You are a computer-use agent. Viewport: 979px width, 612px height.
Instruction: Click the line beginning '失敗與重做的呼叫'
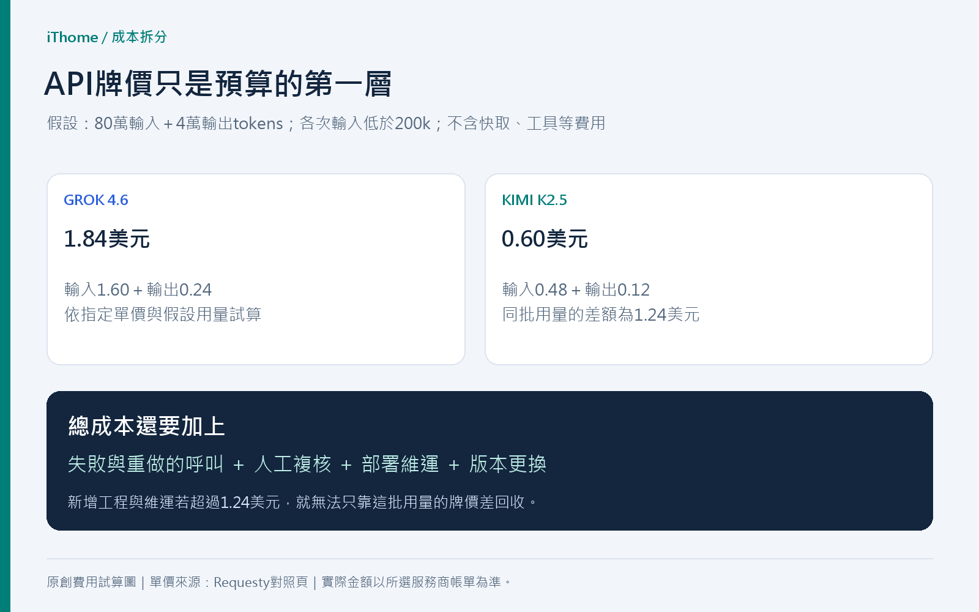307,464
